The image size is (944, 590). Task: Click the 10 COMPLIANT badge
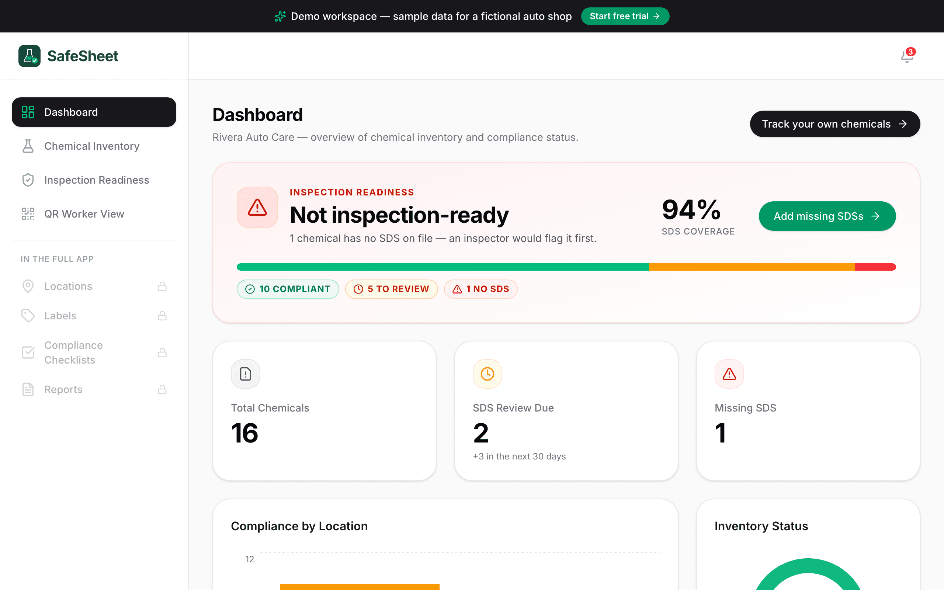point(288,289)
